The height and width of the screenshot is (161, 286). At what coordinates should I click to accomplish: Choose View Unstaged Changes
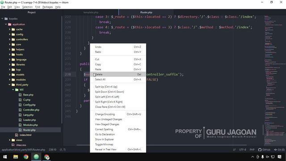pyautogui.click(x=118, y=119)
